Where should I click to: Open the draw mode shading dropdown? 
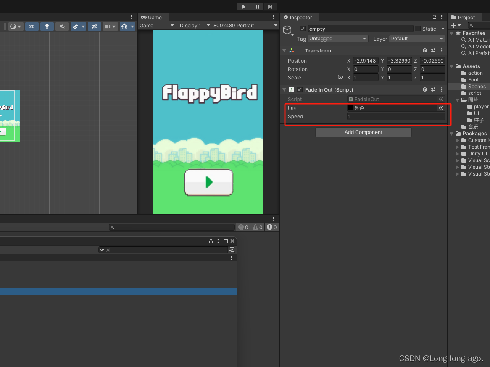click(x=15, y=26)
